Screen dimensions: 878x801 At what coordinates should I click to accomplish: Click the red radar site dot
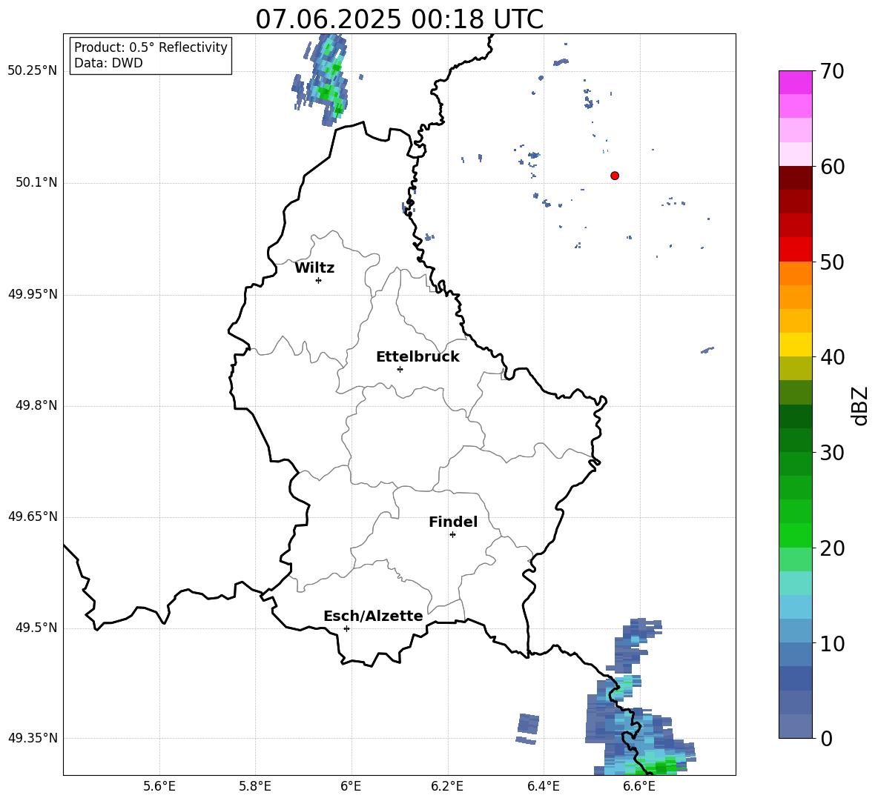pyautogui.click(x=615, y=176)
